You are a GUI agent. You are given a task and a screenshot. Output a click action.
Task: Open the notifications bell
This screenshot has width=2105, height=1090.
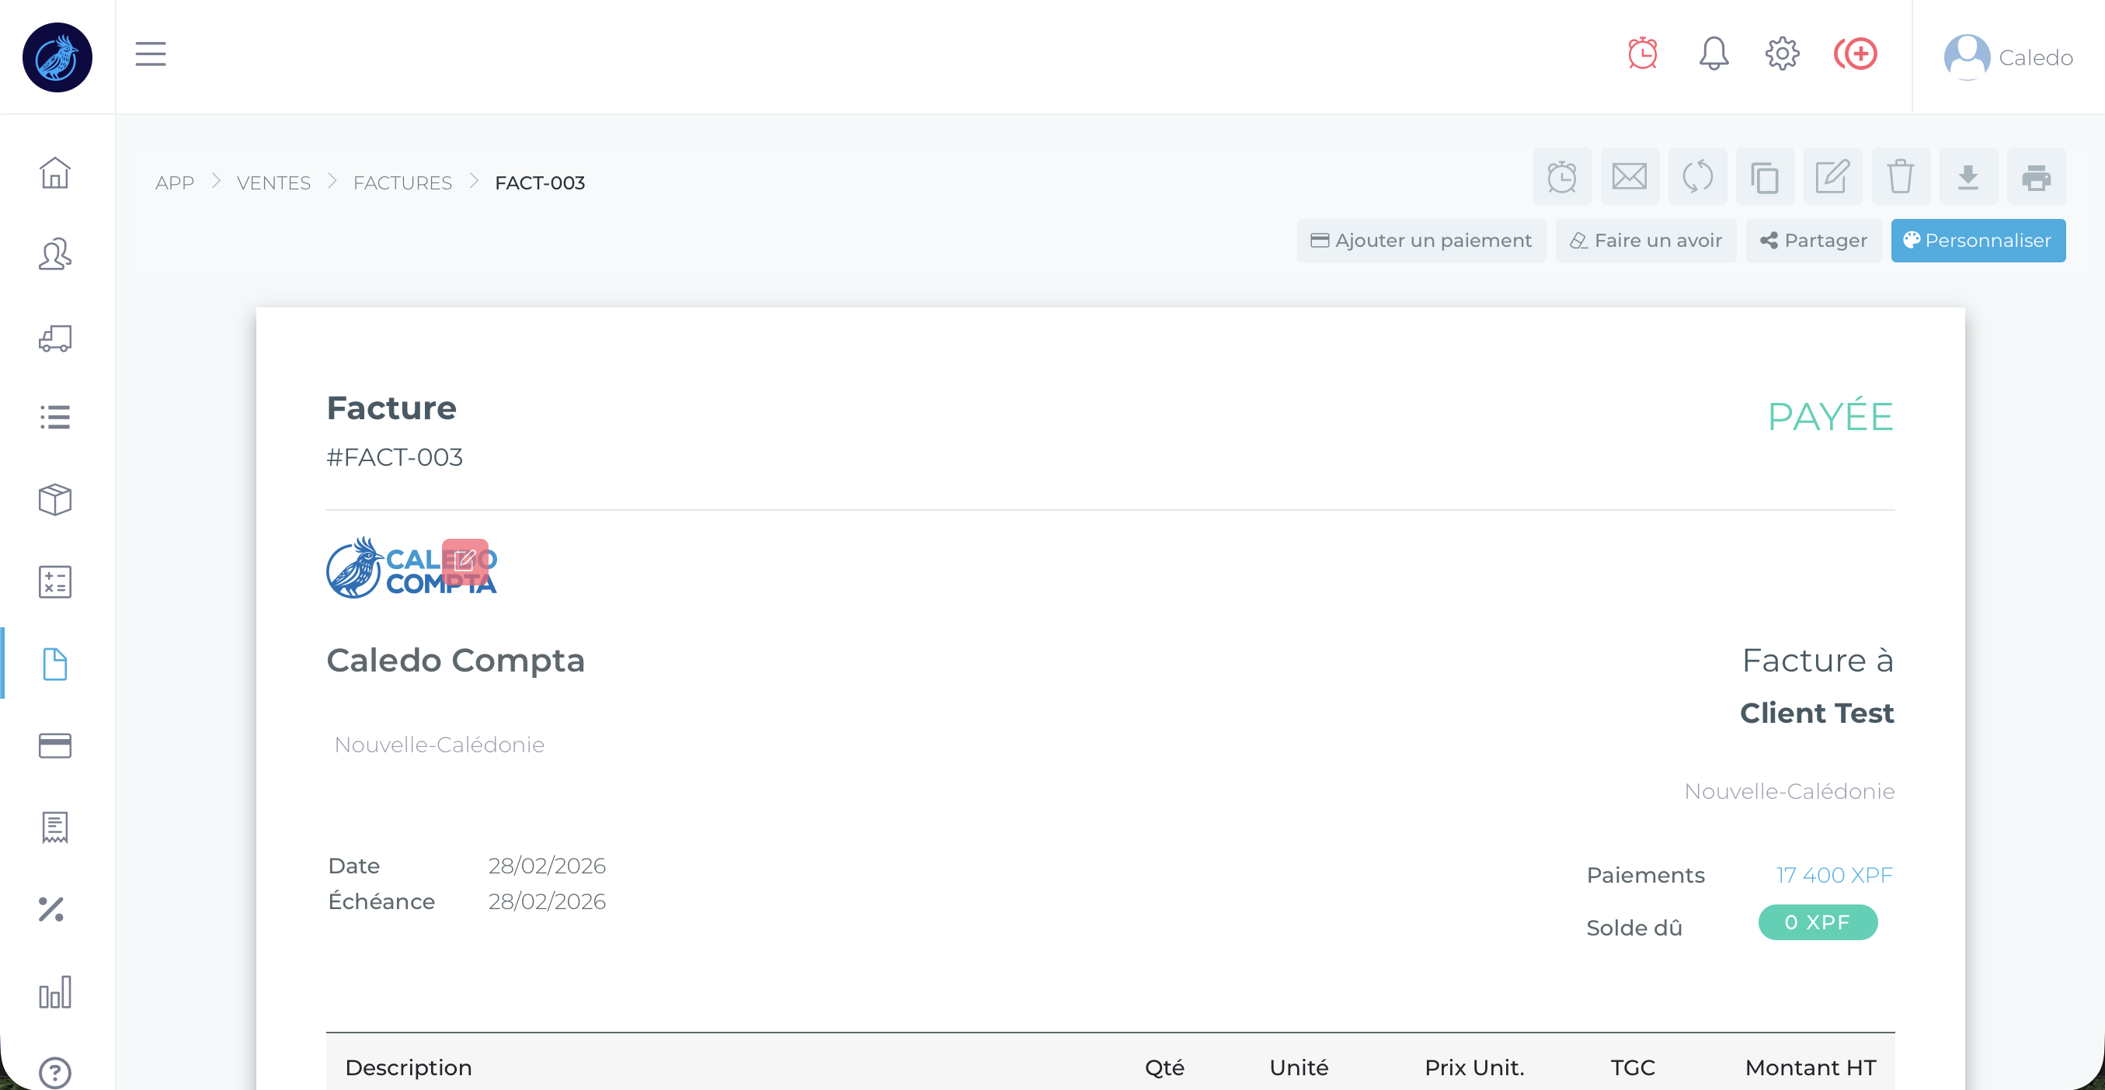point(1714,54)
